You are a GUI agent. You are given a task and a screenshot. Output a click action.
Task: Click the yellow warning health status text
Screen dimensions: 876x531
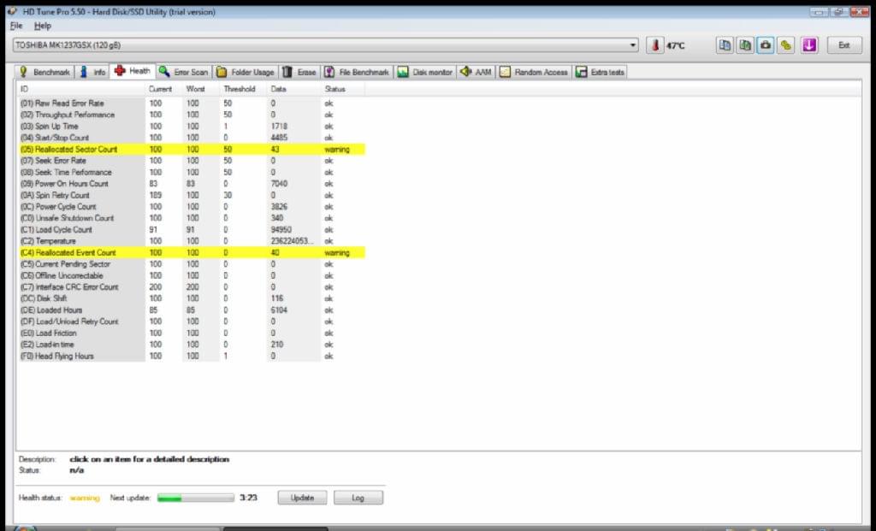click(x=85, y=498)
